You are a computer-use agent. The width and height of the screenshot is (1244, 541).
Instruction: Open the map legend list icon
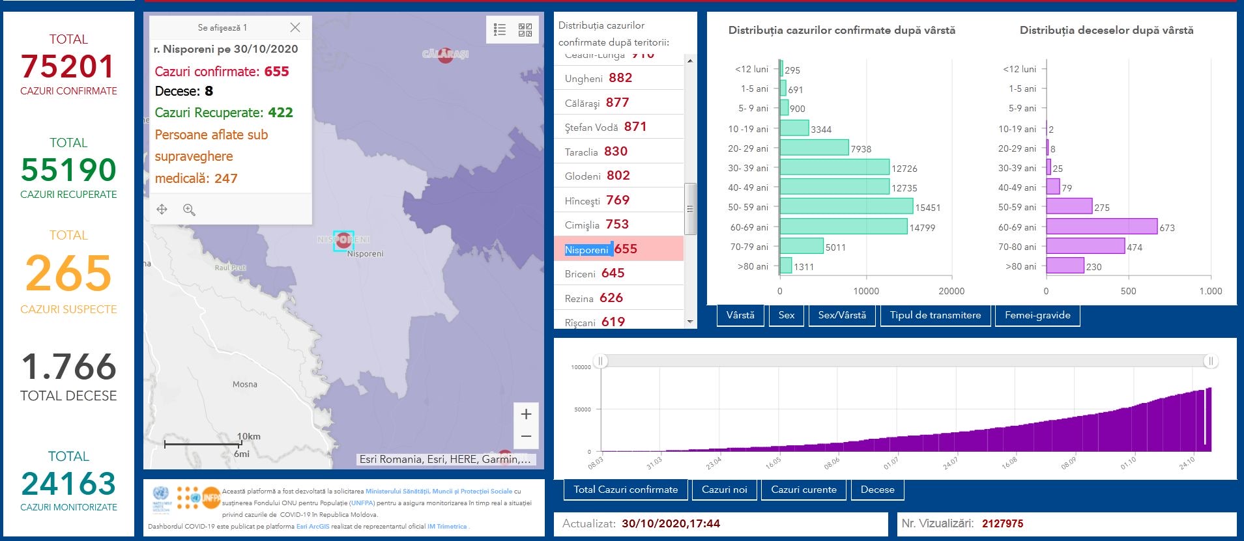click(500, 29)
